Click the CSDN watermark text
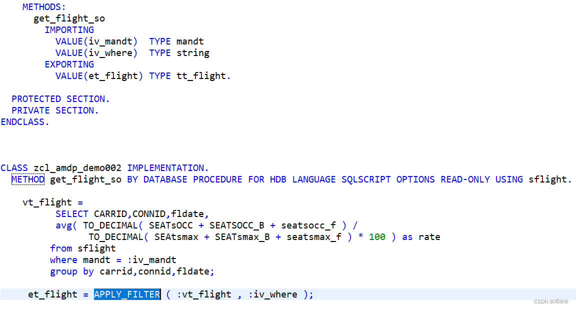The height and width of the screenshot is (309, 576). 551,301
